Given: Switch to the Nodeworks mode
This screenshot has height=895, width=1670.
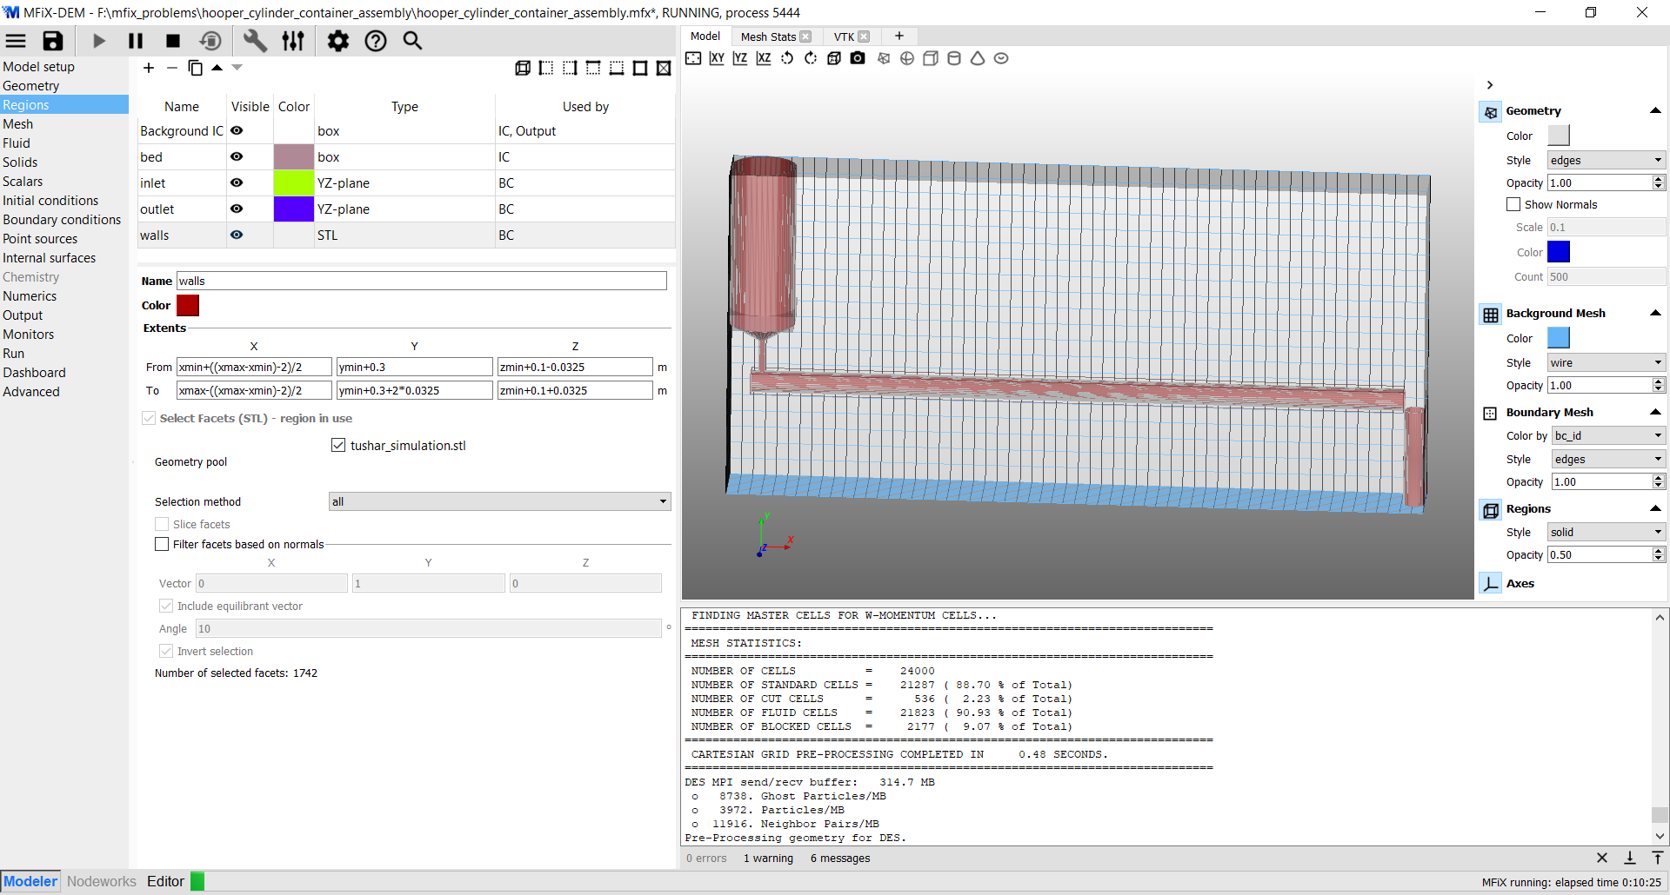Looking at the screenshot, I should (x=102, y=881).
